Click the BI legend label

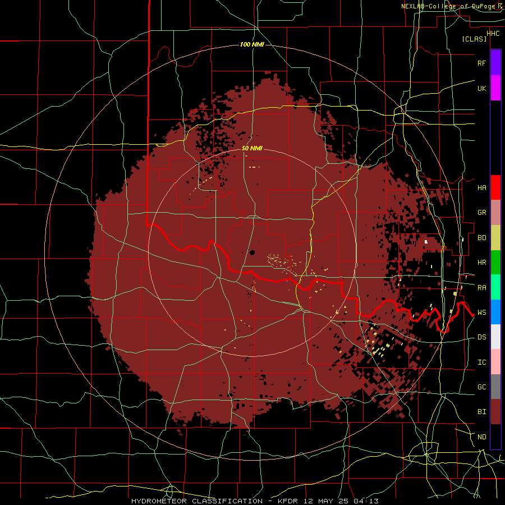click(481, 412)
